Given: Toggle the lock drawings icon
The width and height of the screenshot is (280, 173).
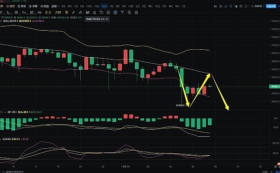Looking at the screenshot, I should (94, 13).
